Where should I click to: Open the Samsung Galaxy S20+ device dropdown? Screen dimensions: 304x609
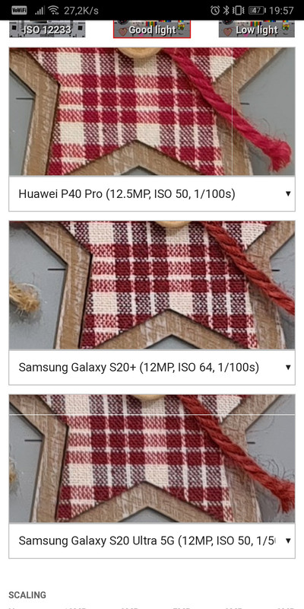(x=152, y=367)
